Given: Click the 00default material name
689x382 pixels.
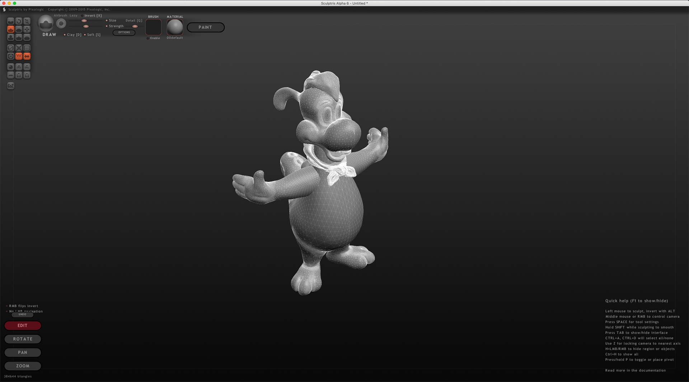Looking at the screenshot, I should [x=175, y=38].
